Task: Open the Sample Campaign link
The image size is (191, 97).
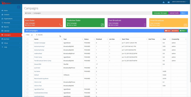Action: coord(40,43)
